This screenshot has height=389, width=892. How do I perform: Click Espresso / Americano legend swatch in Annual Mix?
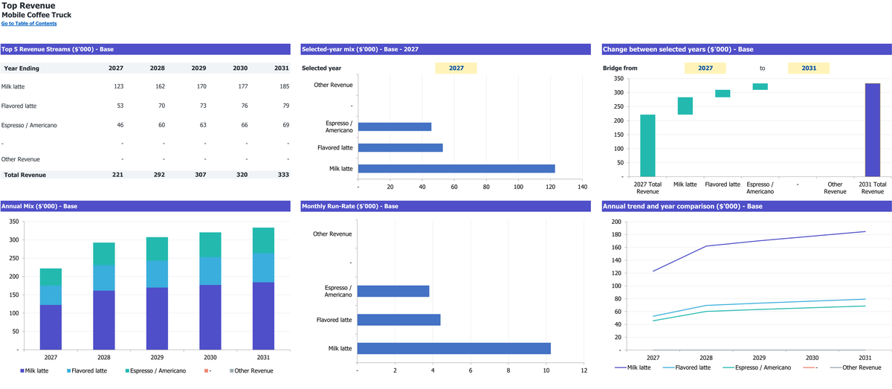128,370
